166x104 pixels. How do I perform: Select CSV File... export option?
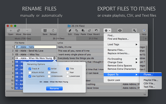click(151, 83)
